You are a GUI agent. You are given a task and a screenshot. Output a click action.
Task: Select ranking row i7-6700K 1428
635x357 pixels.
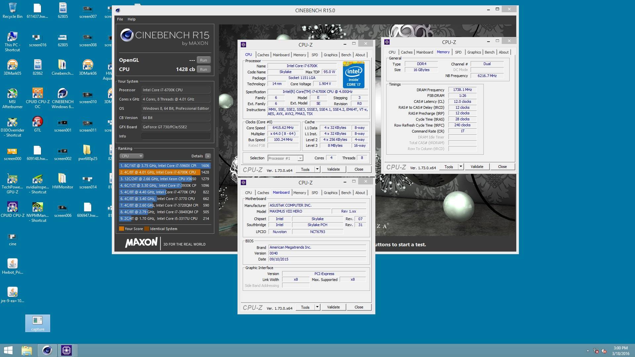165,172
